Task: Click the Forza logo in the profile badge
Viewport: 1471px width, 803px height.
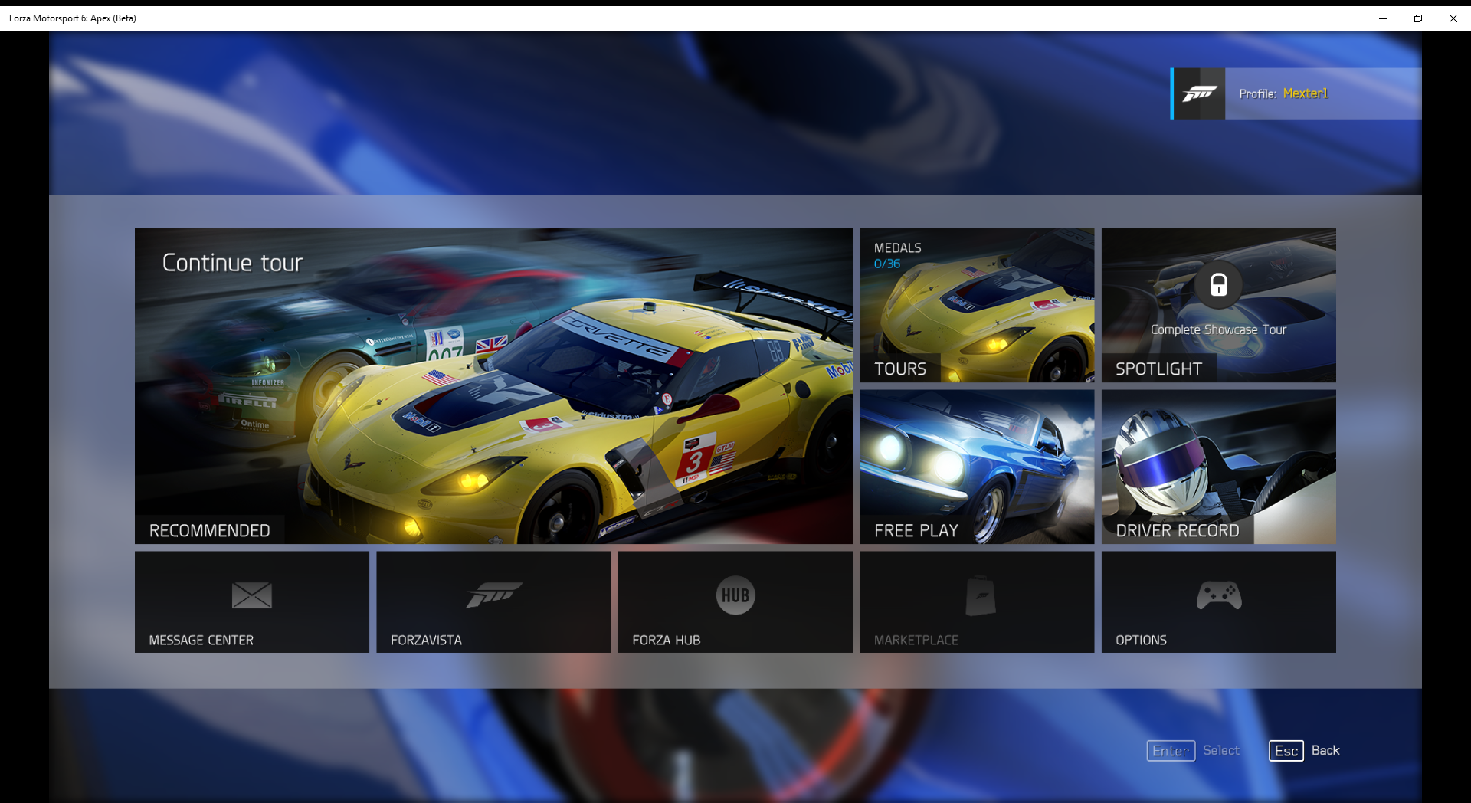Action: (1199, 93)
